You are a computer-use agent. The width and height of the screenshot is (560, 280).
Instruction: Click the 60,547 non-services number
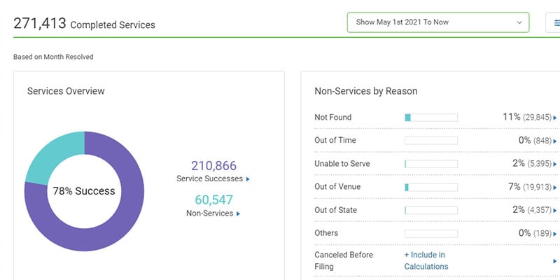coord(213,200)
